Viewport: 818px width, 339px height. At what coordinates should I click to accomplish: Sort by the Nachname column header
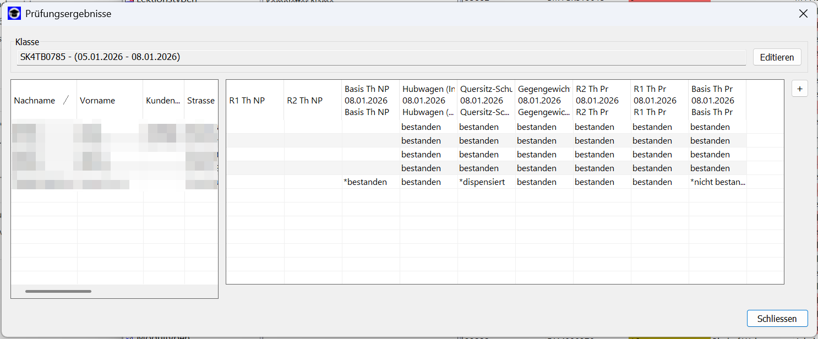(x=43, y=100)
